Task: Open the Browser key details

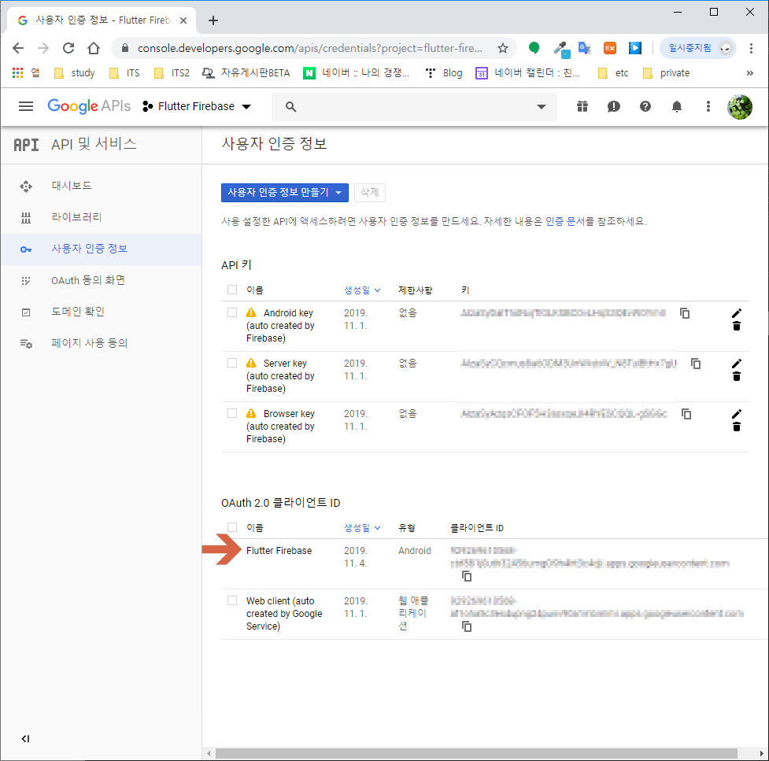Action: coord(280,427)
